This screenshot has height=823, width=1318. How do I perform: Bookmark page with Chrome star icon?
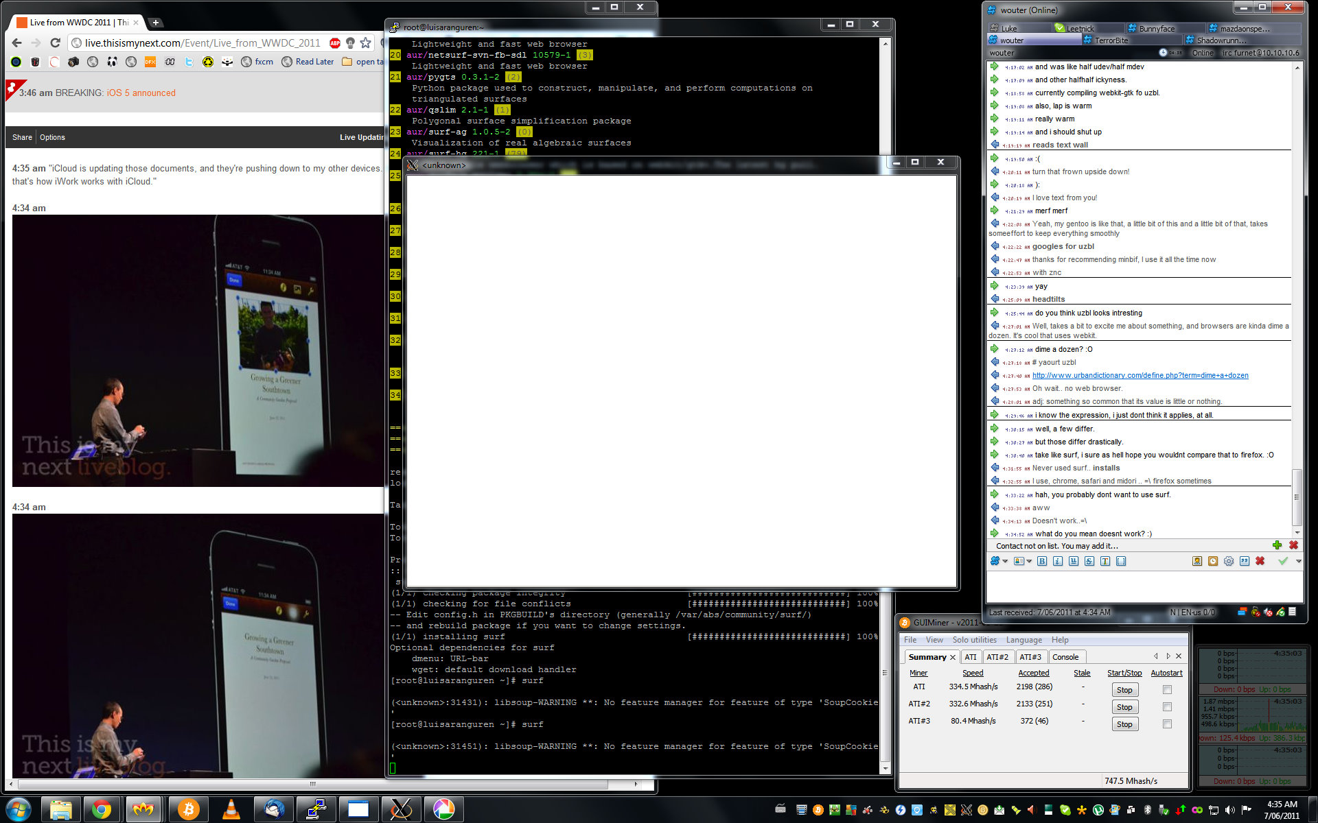pos(365,43)
